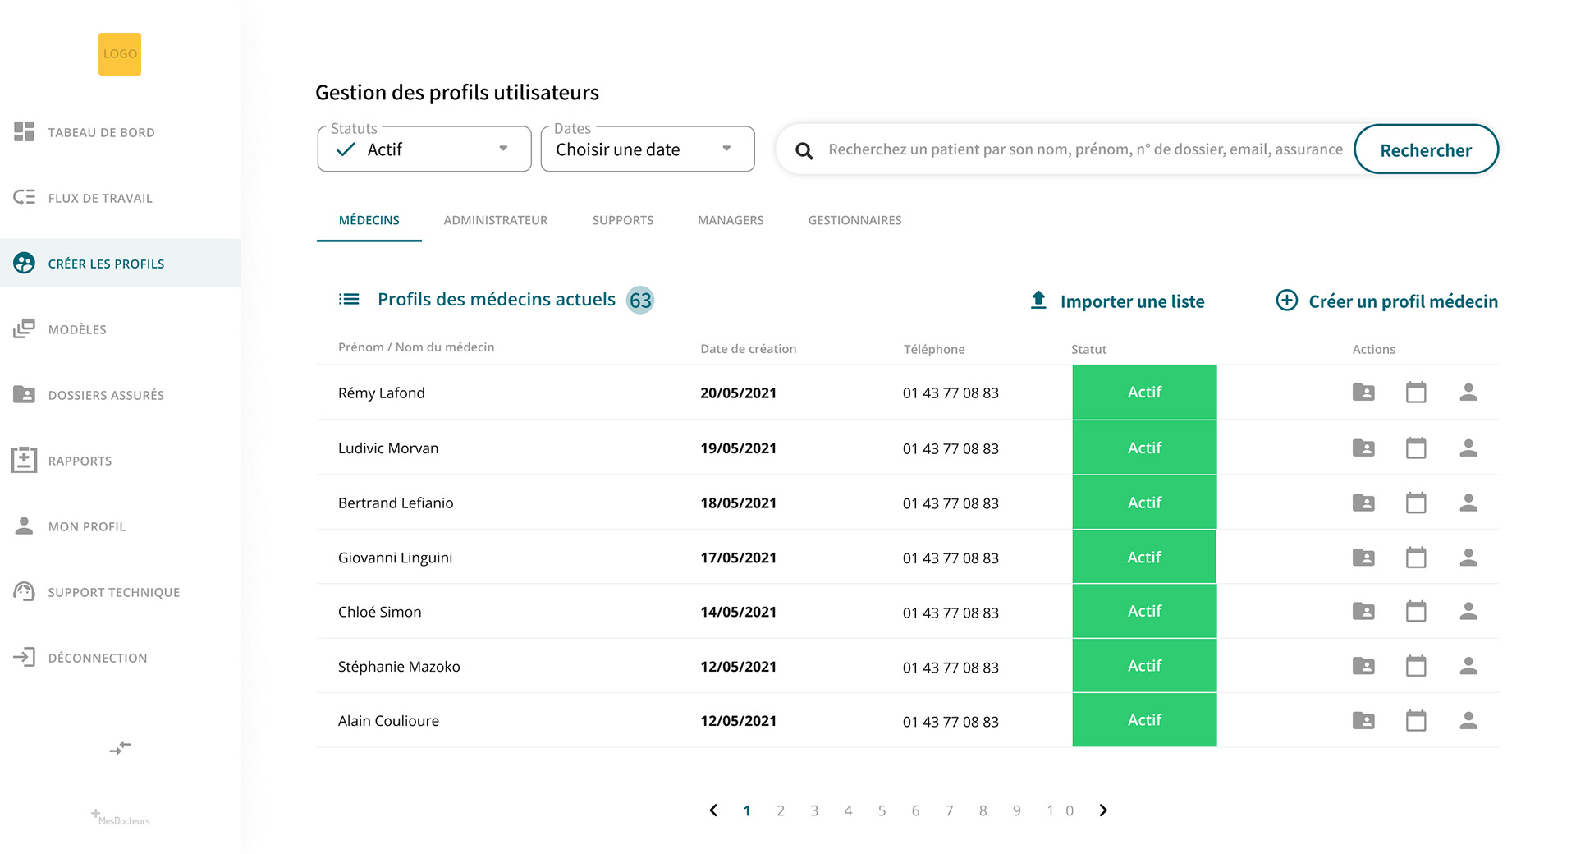
Task: Go to page 2 in pagination
Action: (781, 811)
